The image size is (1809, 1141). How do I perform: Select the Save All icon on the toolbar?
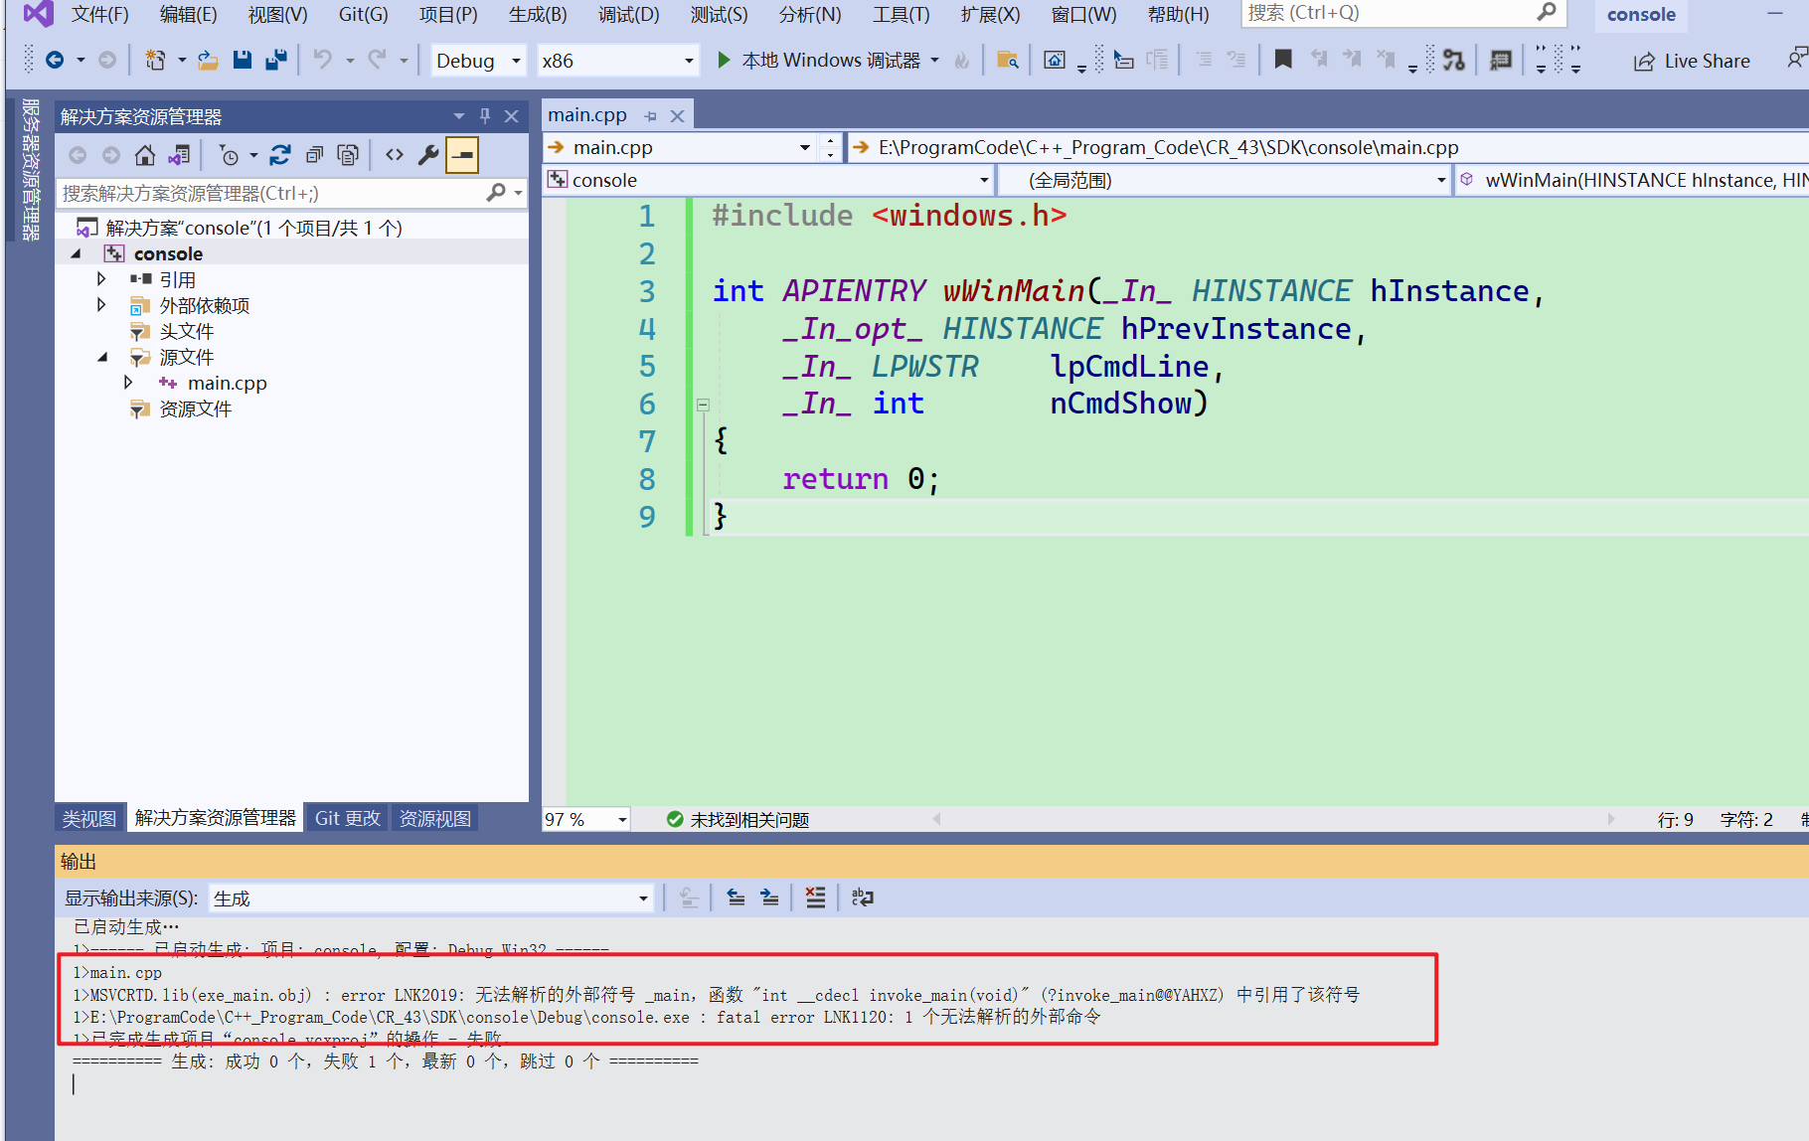[275, 59]
